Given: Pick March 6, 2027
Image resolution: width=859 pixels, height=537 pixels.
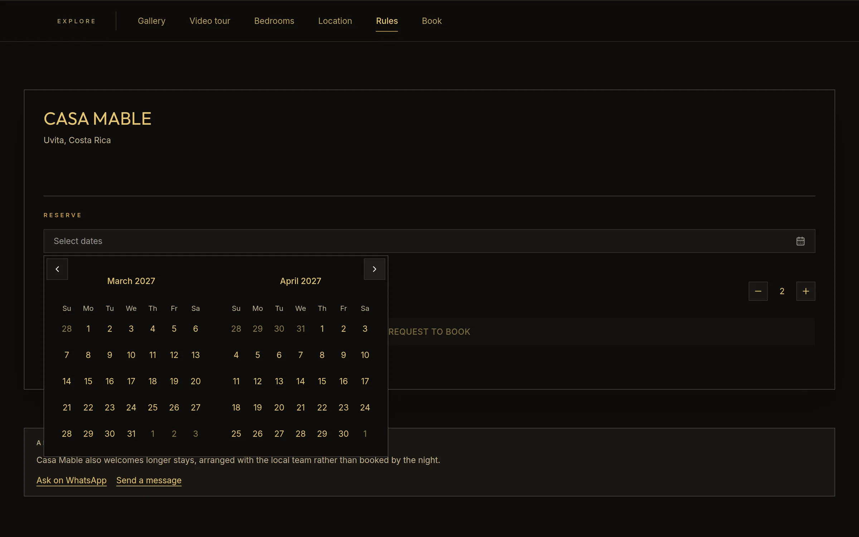Looking at the screenshot, I should click(x=195, y=329).
